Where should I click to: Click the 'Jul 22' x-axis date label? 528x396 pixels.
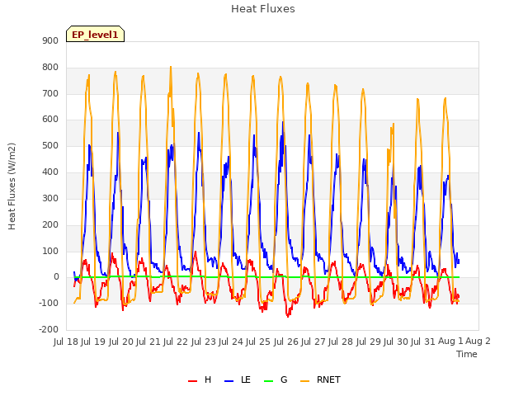[176, 342]
